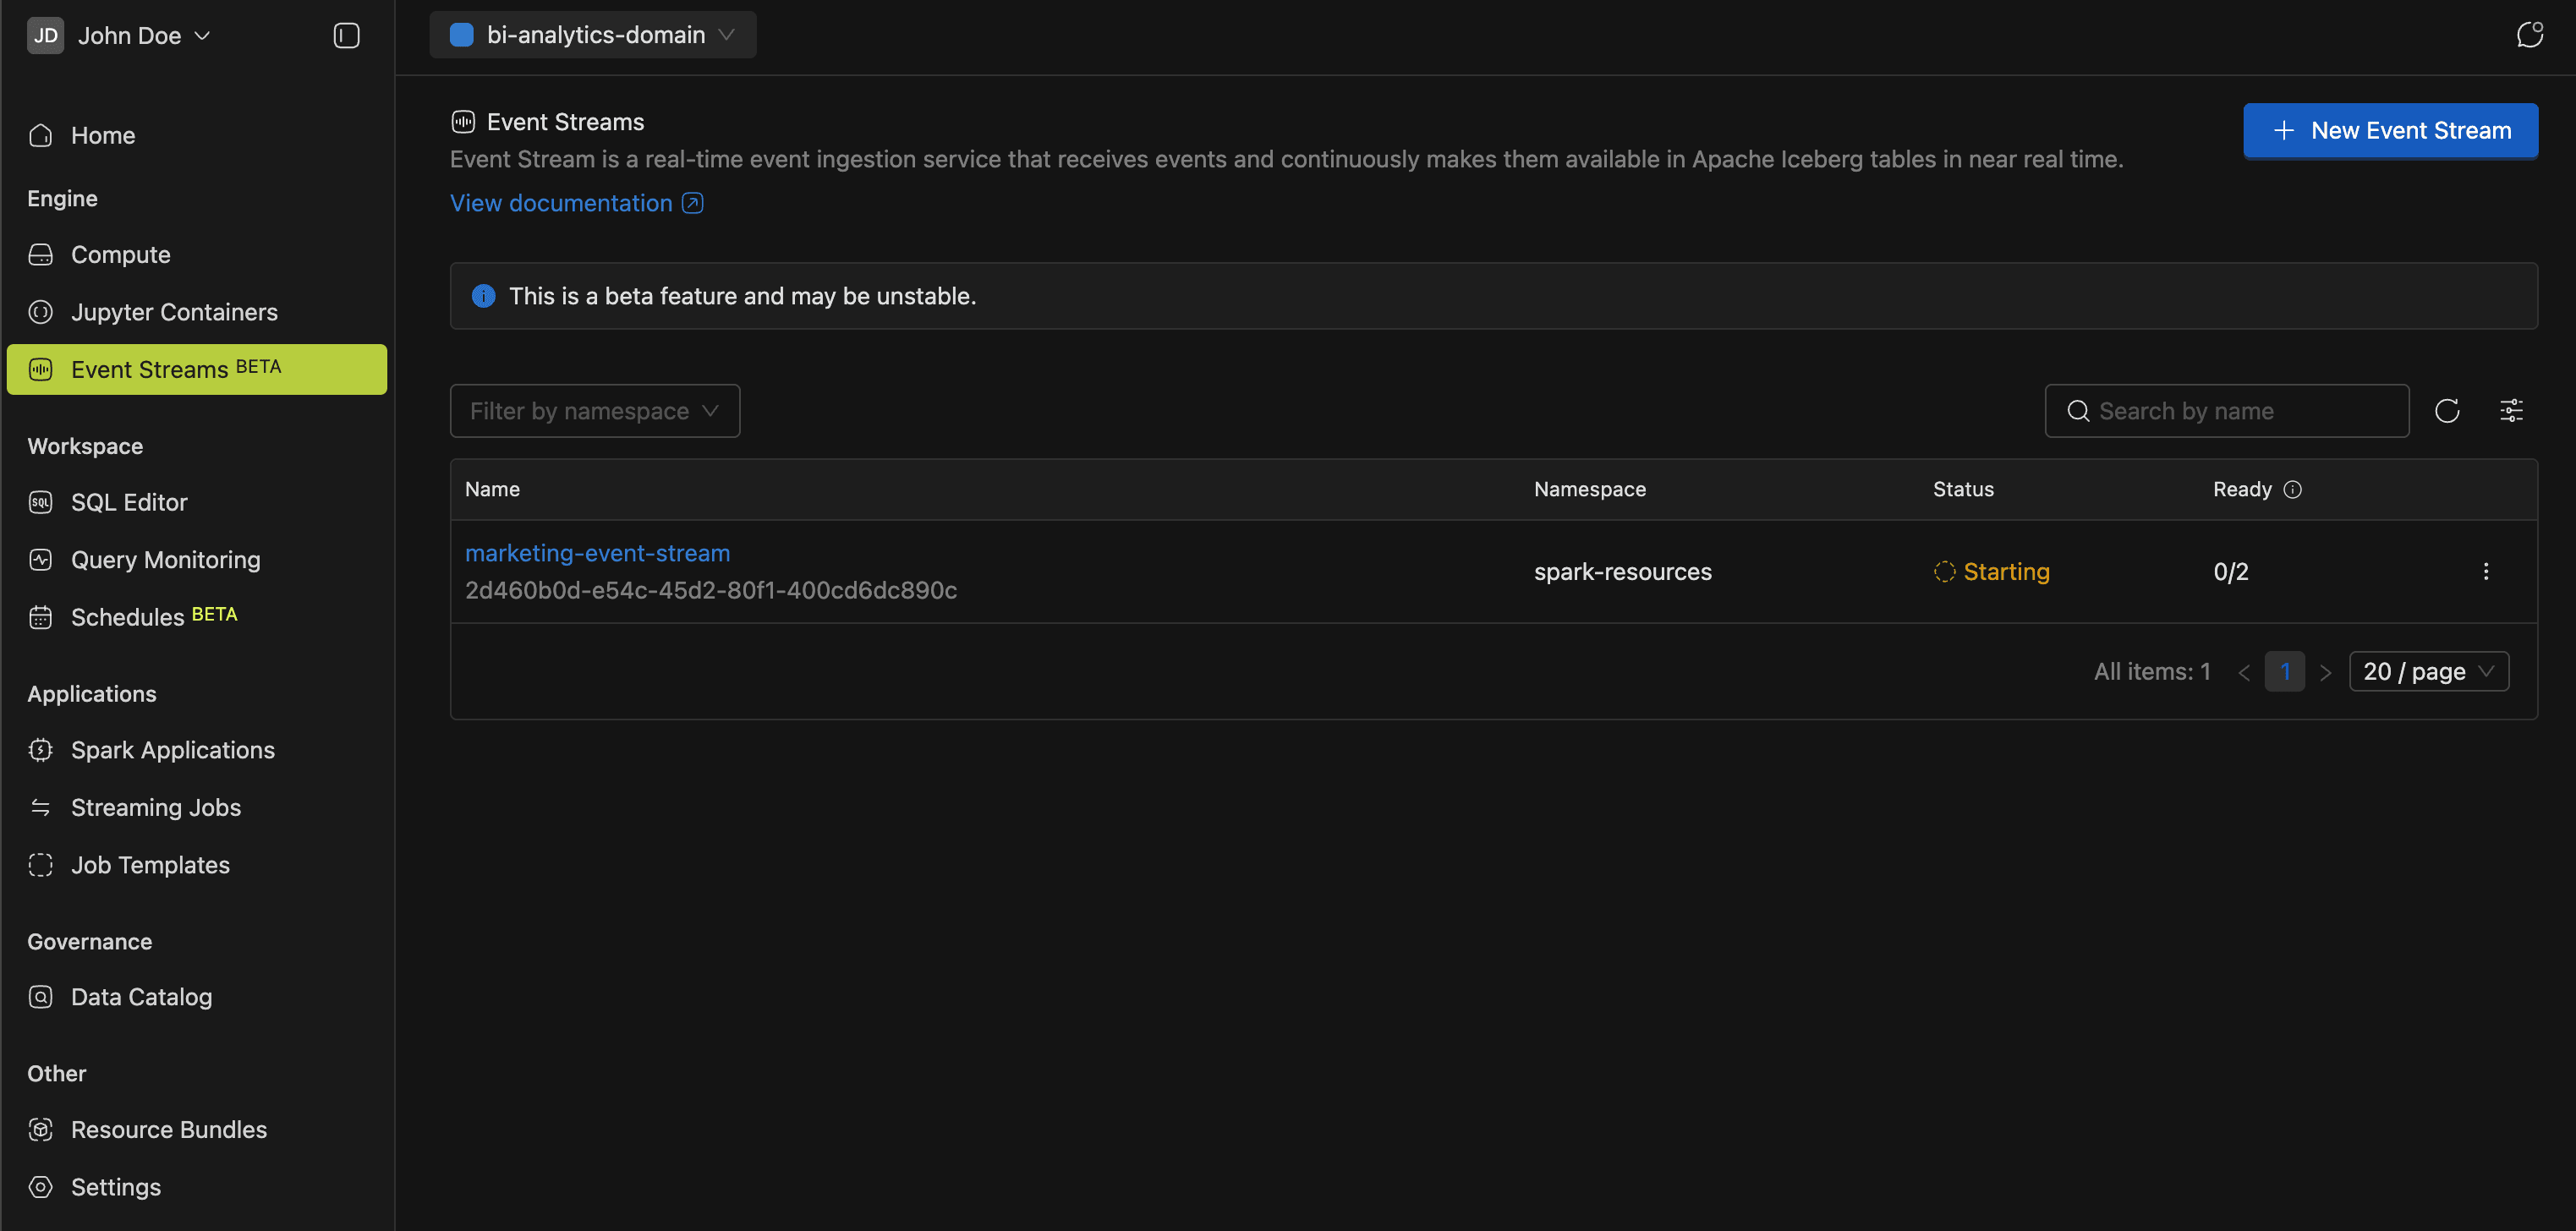
Task: Open the Filter by namespace dropdown
Action: pos(594,410)
